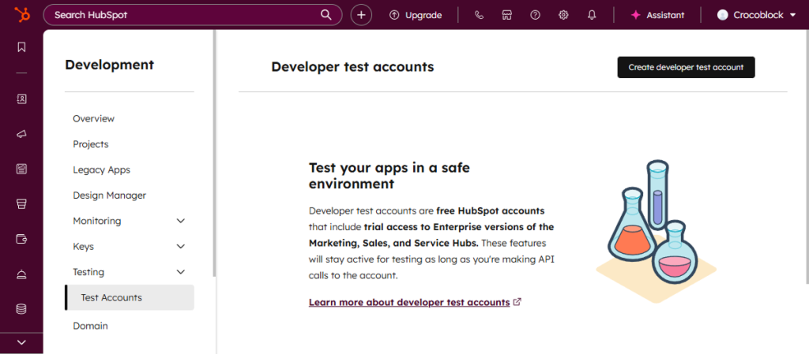Click the HubSpot sprocket logo
This screenshot has width=809, height=354.
pos(21,14)
